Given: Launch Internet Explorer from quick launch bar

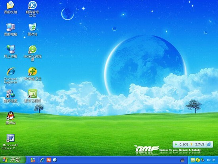Looking at the screenshot, I should pyautogui.click(x=42, y=160).
